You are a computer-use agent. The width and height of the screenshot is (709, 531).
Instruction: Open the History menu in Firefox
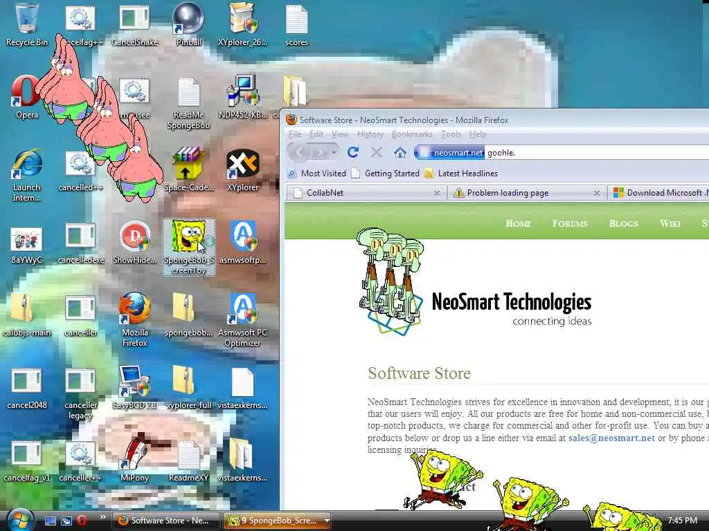[370, 134]
